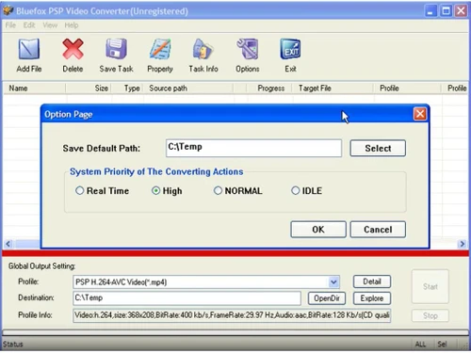Select the NORMAL priority radio button
Image resolution: width=471 pixels, height=353 pixels.
pyautogui.click(x=218, y=190)
